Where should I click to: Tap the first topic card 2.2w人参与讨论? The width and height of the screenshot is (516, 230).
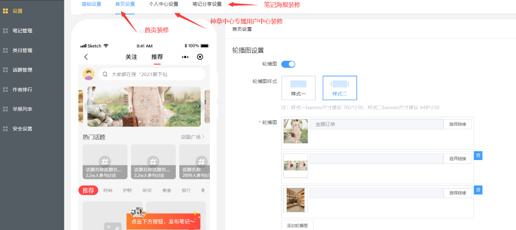[x=105, y=162]
